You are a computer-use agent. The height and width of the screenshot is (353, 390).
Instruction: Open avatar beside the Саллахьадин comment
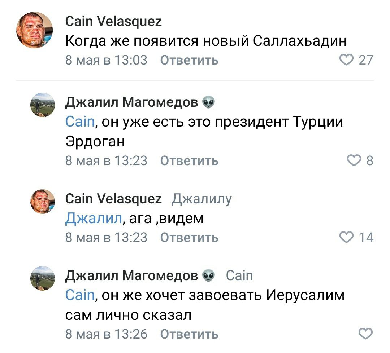(34, 30)
